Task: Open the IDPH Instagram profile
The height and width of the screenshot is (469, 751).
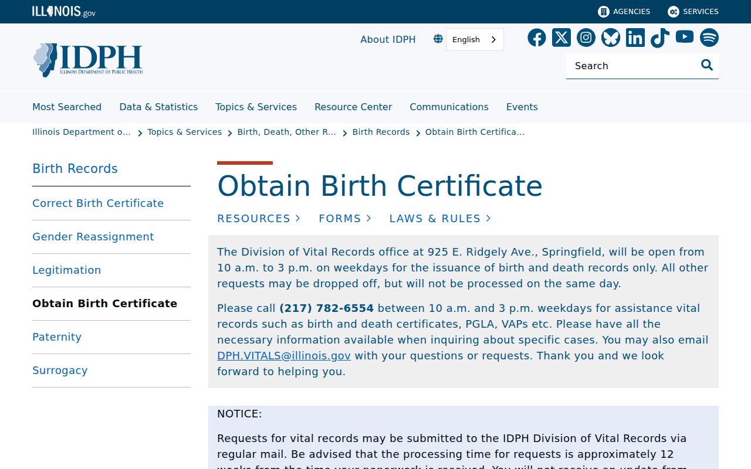Action: pyautogui.click(x=586, y=38)
